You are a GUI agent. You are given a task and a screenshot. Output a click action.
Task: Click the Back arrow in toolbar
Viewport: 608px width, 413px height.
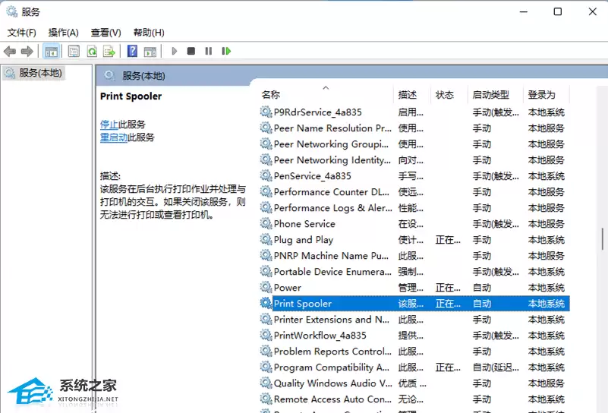pyautogui.click(x=10, y=51)
